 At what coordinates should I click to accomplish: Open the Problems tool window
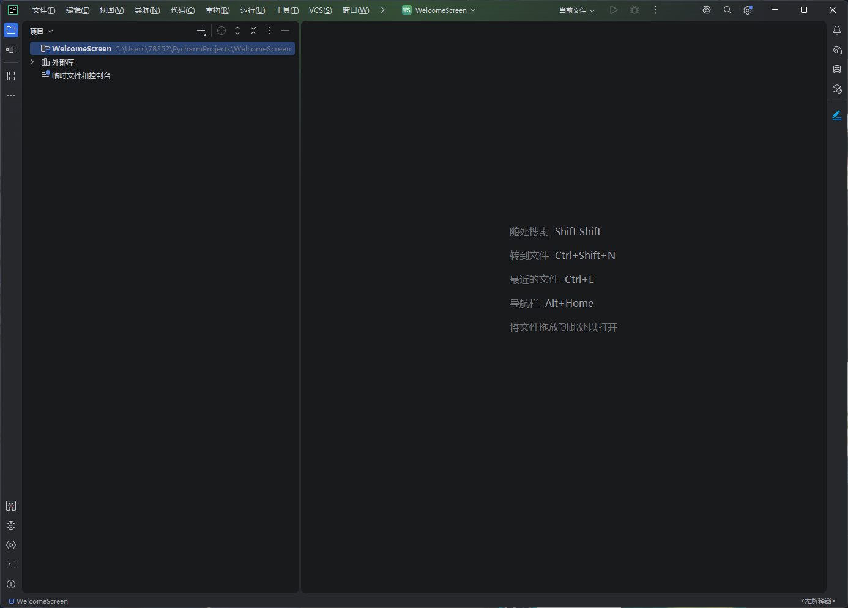click(x=11, y=584)
